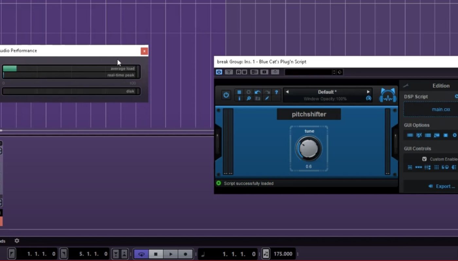The height and width of the screenshot is (261, 458).
Task: Click the undo arrow in Blue Cat toolbar
Action: point(258,92)
